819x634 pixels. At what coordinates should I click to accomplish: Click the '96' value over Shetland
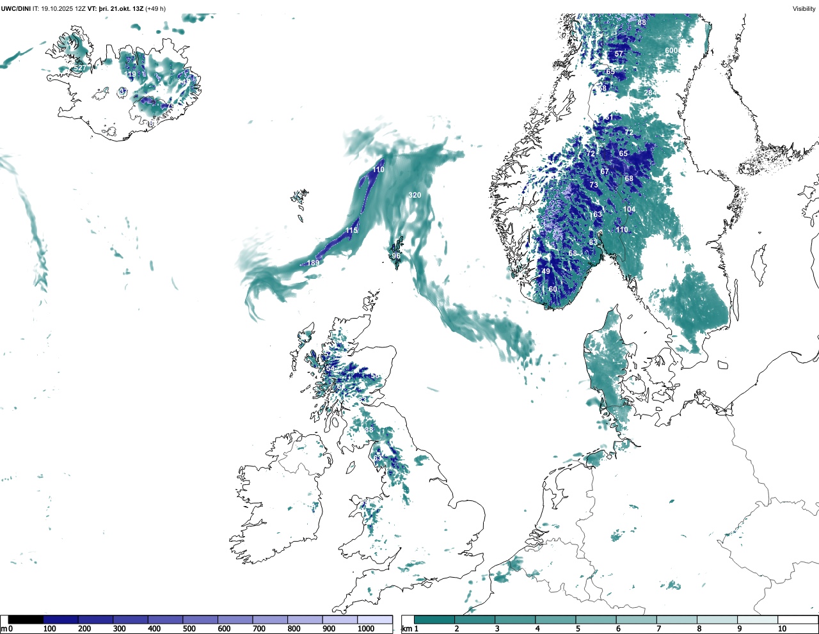pos(396,256)
